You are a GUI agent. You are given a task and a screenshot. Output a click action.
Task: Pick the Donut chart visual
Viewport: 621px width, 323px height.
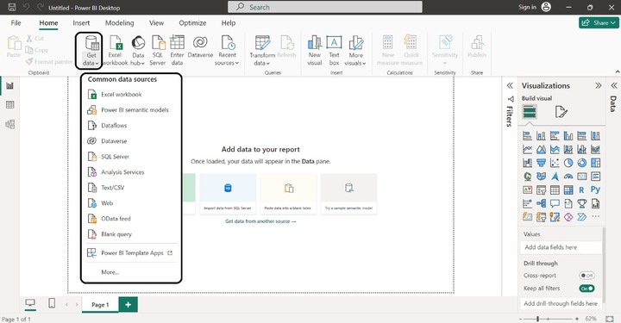pos(582,163)
